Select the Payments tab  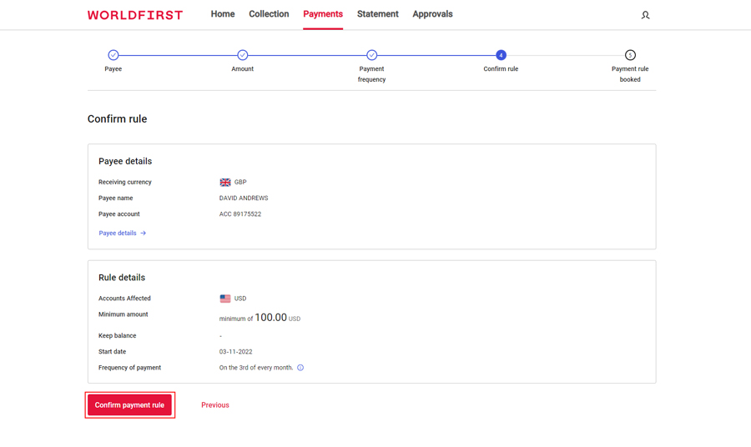[323, 14]
